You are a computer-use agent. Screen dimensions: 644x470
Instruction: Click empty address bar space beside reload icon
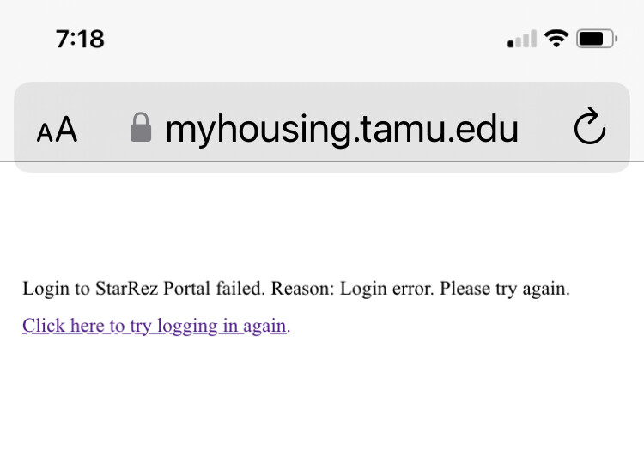coord(545,127)
